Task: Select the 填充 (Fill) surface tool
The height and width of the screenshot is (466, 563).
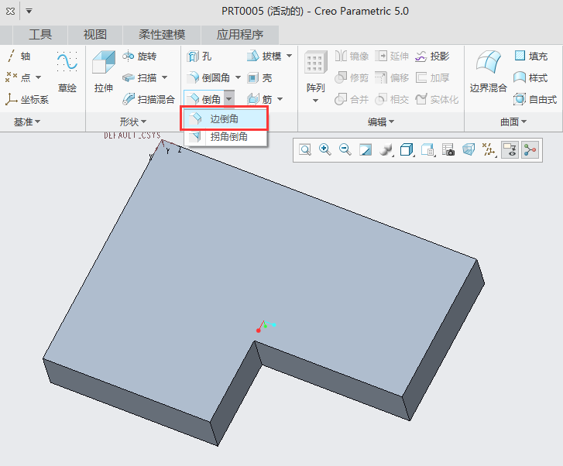Action: [531, 56]
